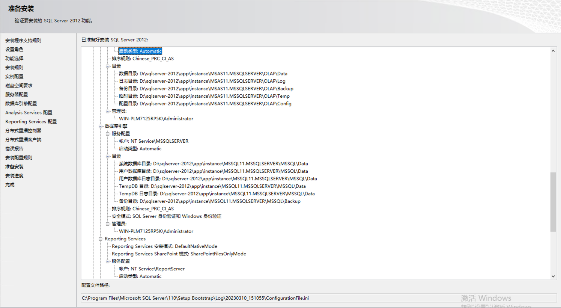Collapse 目录 node containing OLAP directories

tap(108, 66)
